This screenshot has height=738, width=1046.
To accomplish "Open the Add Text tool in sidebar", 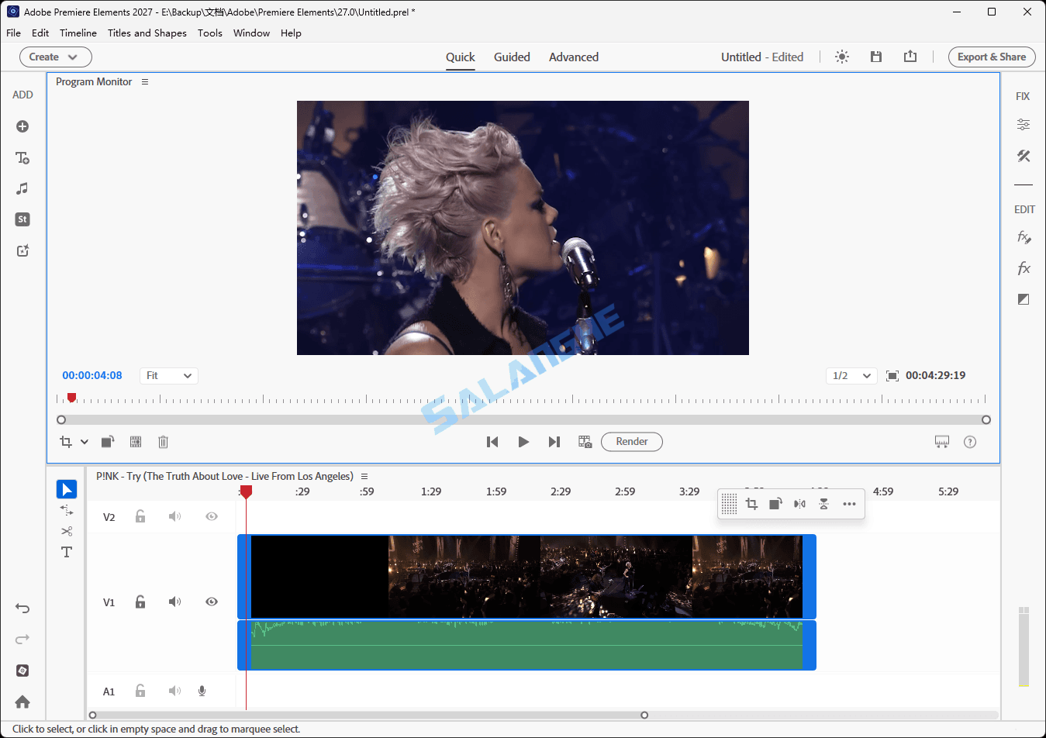I will pos(22,157).
